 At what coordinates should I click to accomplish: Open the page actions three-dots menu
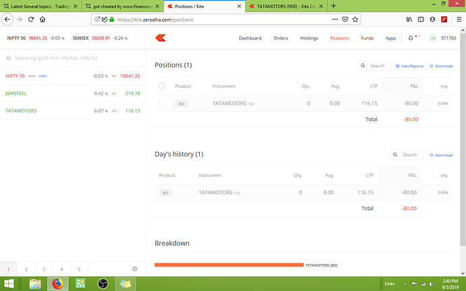coord(335,20)
